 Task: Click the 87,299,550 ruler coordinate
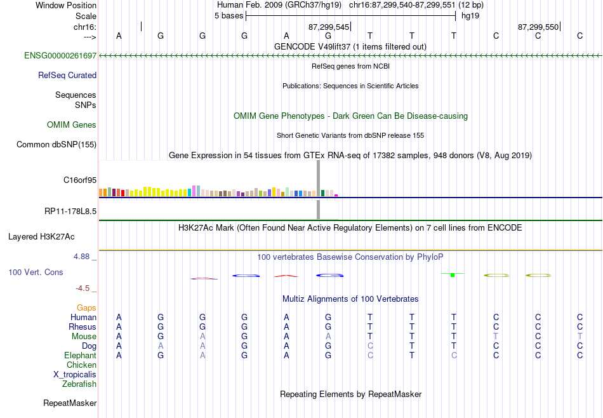[x=538, y=27]
